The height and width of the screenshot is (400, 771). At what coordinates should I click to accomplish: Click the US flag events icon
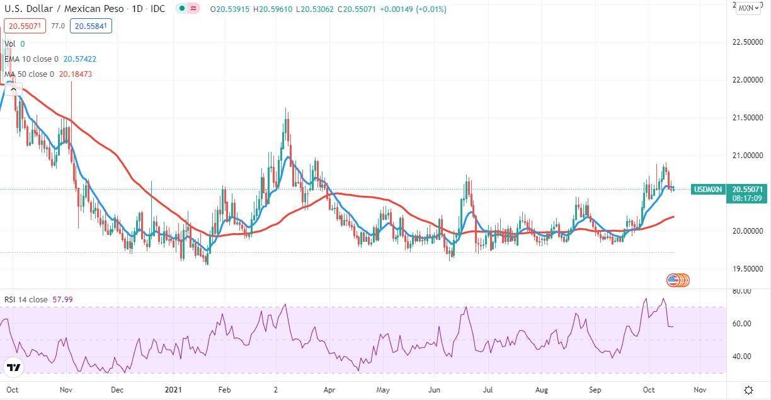pyautogui.click(x=673, y=280)
